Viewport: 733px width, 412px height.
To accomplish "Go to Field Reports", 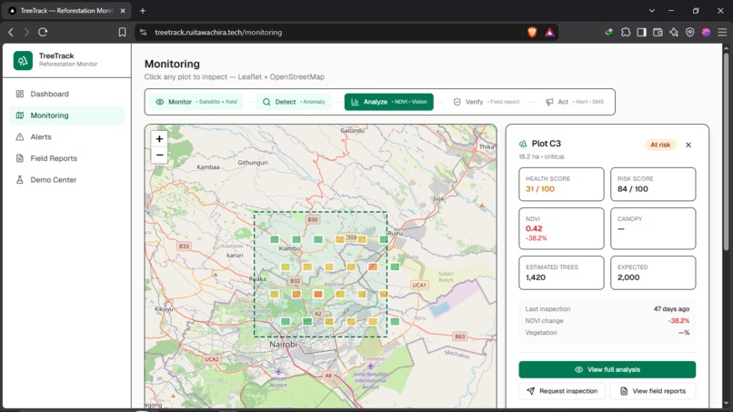I will tap(67, 158).
